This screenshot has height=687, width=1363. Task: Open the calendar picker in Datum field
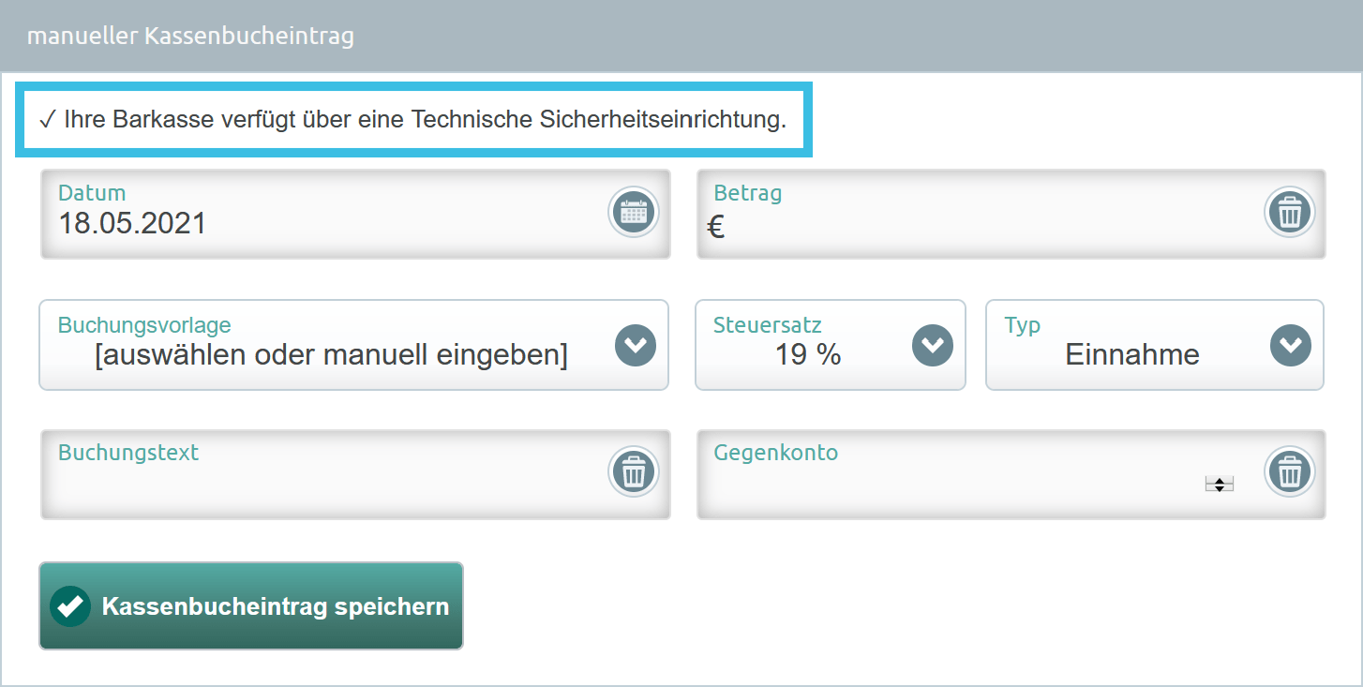point(634,213)
